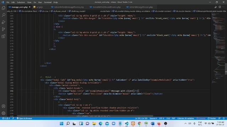This screenshot has width=227, height=127.
Task: Open the Manage gear icon
Action: (x=4, y=113)
